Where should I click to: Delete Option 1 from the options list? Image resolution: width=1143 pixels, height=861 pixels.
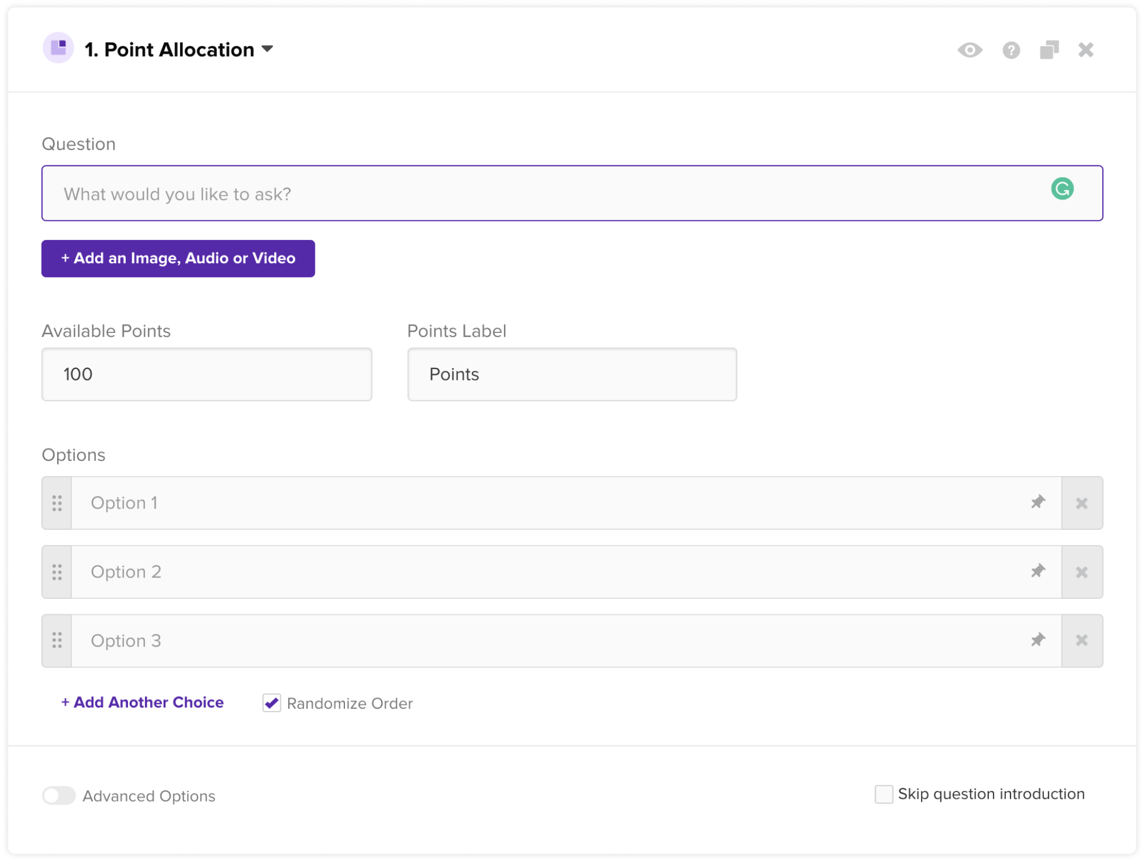click(1082, 502)
